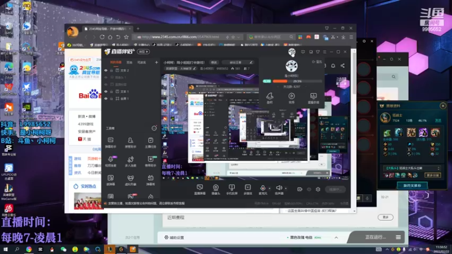Click 修改 button next to stream title
Image resolution: width=452 pixels, height=254 pixels.
(214, 63)
